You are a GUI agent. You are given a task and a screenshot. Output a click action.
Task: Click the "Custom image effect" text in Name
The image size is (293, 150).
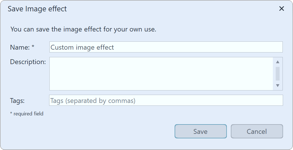click(82, 47)
